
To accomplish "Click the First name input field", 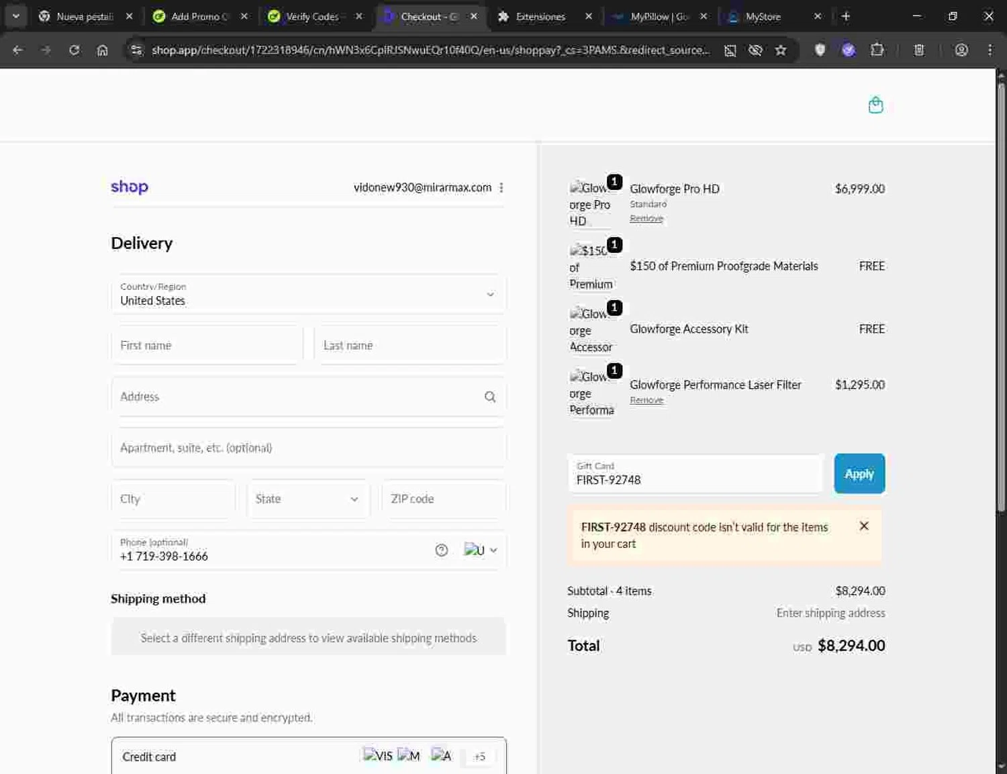I will point(207,345).
